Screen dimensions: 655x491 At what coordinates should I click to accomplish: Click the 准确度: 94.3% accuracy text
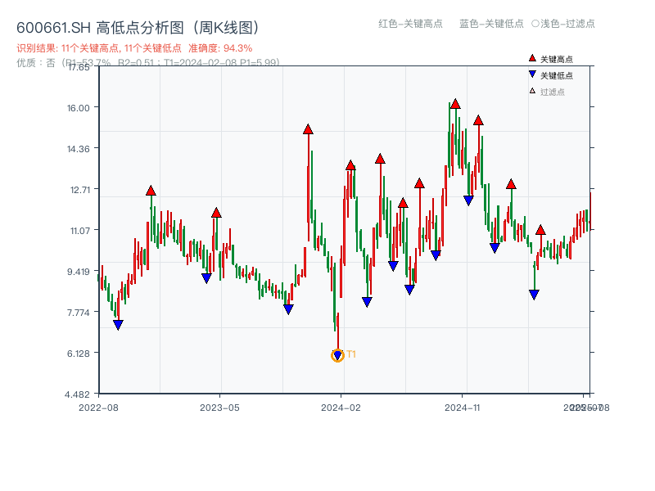pyautogui.click(x=219, y=47)
